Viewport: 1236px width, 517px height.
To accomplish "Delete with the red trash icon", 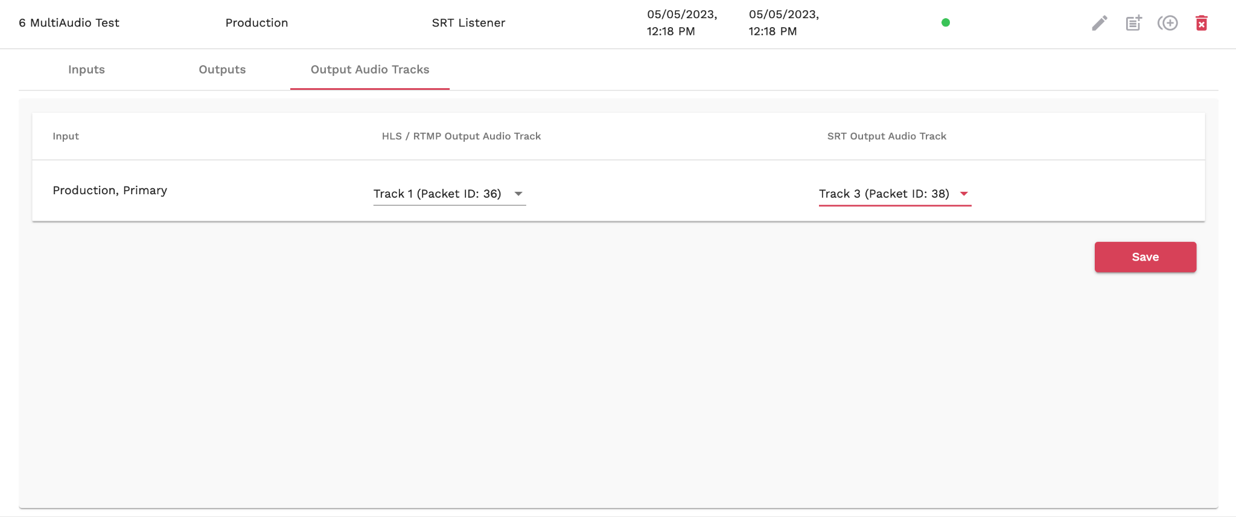I will pos(1202,23).
